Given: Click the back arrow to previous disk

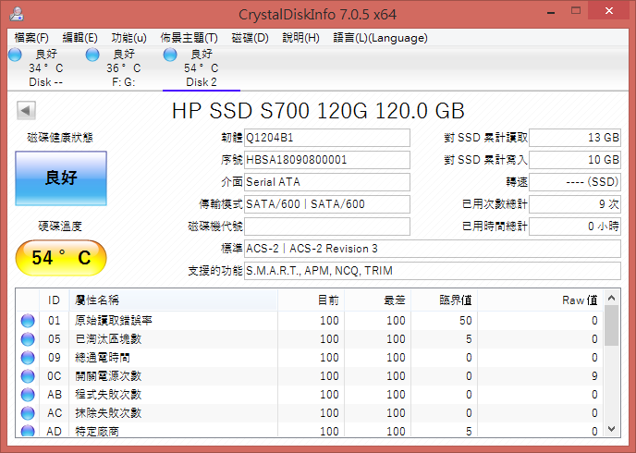Looking at the screenshot, I should click(27, 110).
